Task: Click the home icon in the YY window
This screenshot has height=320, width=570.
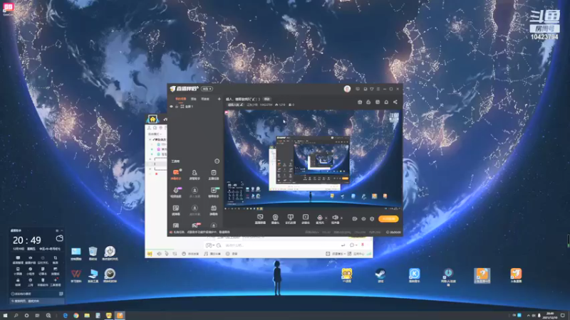Action: point(152,119)
